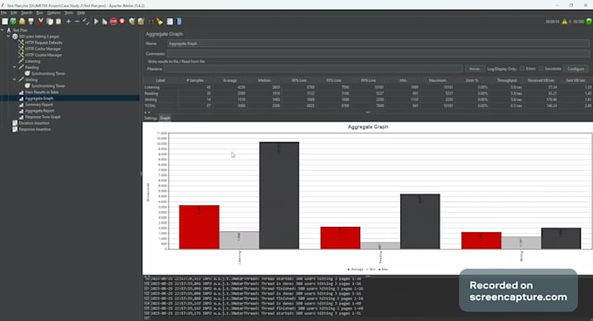This screenshot has width=593, height=321.
Task: Open log viewer via yellow warning triangle
Action: [564, 22]
